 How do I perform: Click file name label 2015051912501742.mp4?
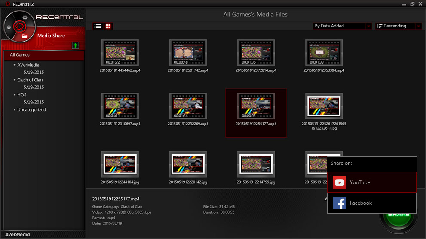[188, 70]
